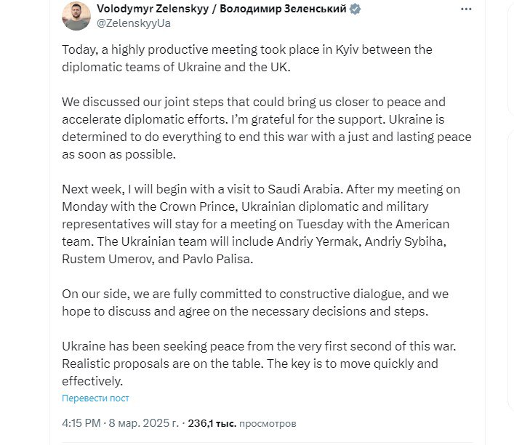Viewport: 514px width, 445px height.
Task: Open the 4:15 PM post timestamp
Action: coord(83,422)
